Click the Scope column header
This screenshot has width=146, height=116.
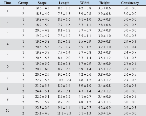point(42,3)
